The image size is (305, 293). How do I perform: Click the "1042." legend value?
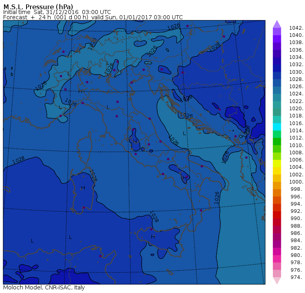296,28
